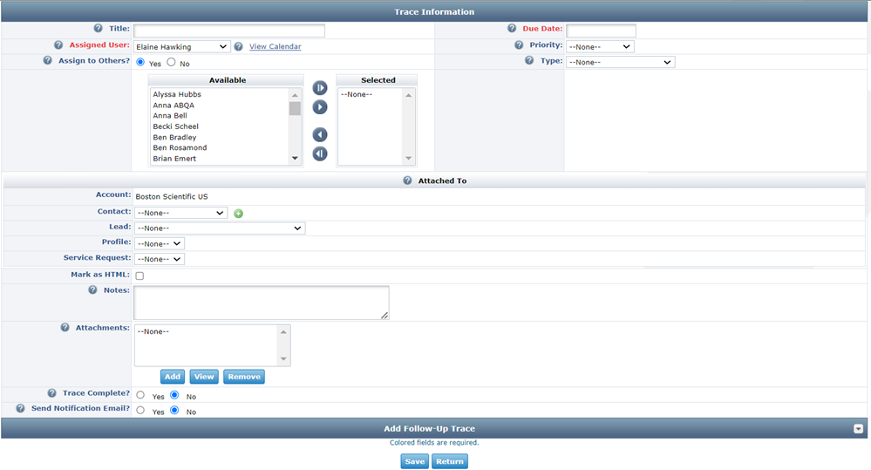The width and height of the screenshot is (871, 470).
Task: Move highlighted user to Selected list
Action: tap(320, 106)
